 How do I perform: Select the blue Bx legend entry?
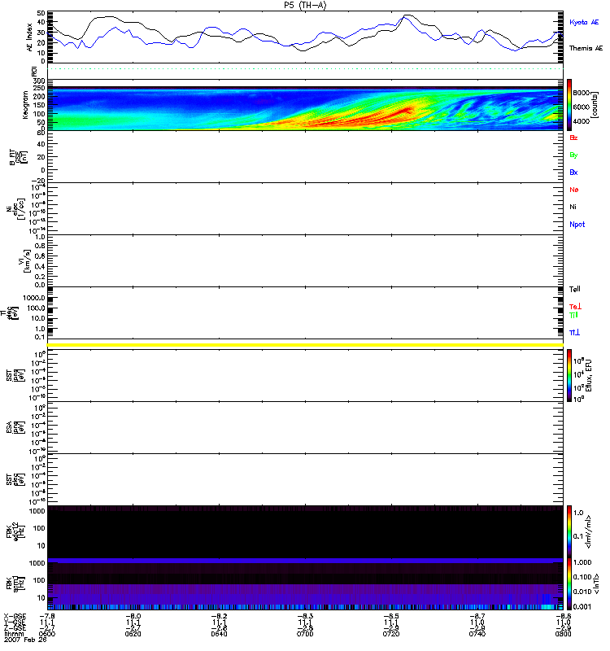coord(573,173)
